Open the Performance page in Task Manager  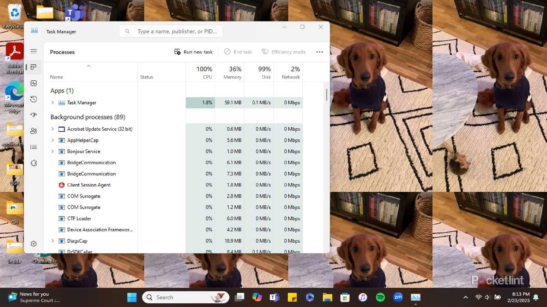(34, 83)
